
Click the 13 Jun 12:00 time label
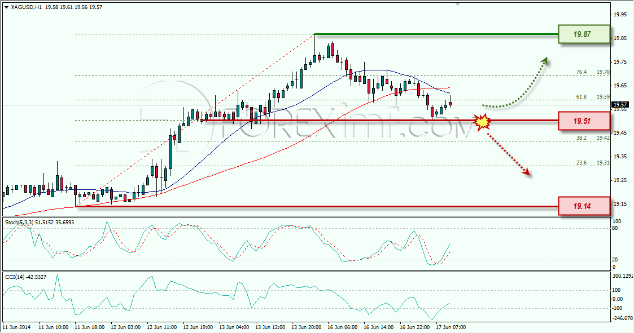[270, 327]
